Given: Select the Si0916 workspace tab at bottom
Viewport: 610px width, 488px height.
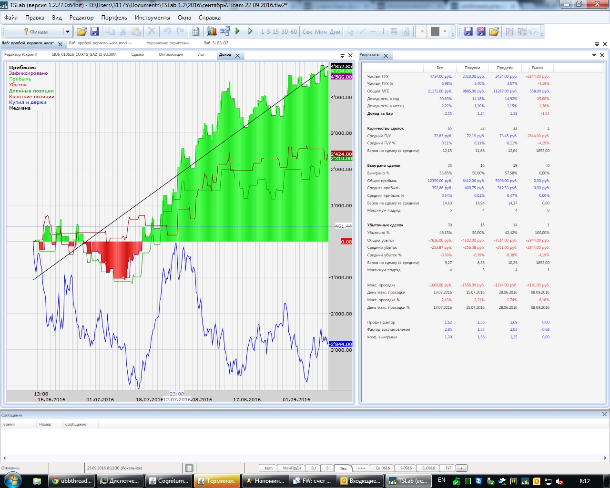Looking at the screenshot, I should click(406, 468).
